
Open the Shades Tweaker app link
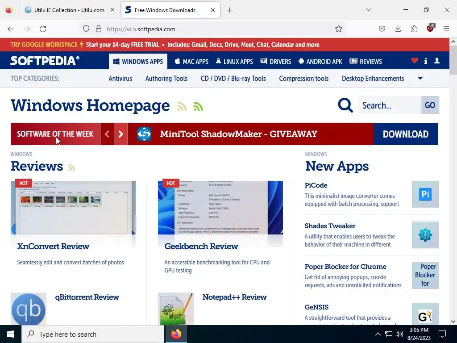(330, 226)
